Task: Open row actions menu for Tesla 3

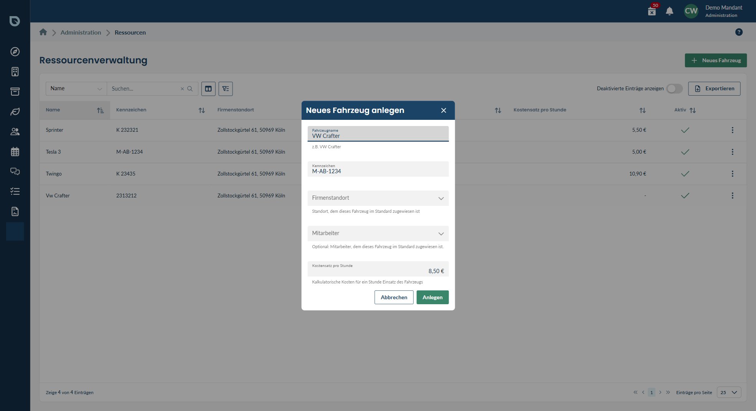Action: pyautogui.click(x=732, y=152)
